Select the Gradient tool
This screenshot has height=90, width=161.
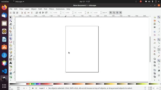pyautogui.click(x=11, y=77)
